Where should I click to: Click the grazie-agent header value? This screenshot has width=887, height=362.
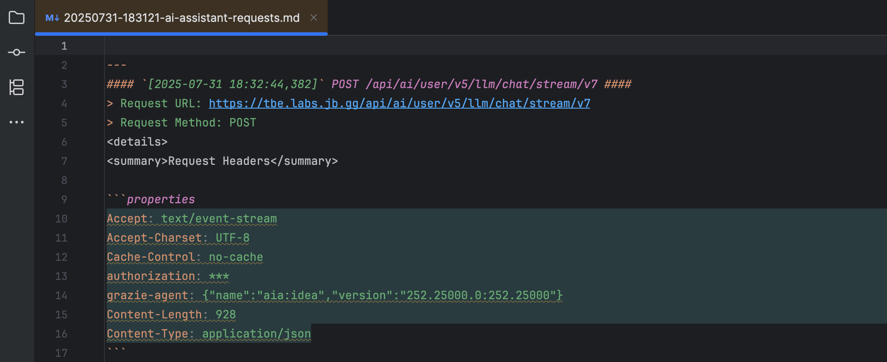(382, 295)
